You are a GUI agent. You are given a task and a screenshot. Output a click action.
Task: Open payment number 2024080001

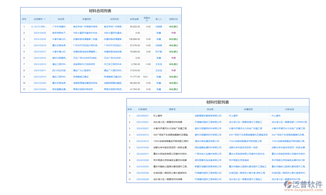[142, 116]
